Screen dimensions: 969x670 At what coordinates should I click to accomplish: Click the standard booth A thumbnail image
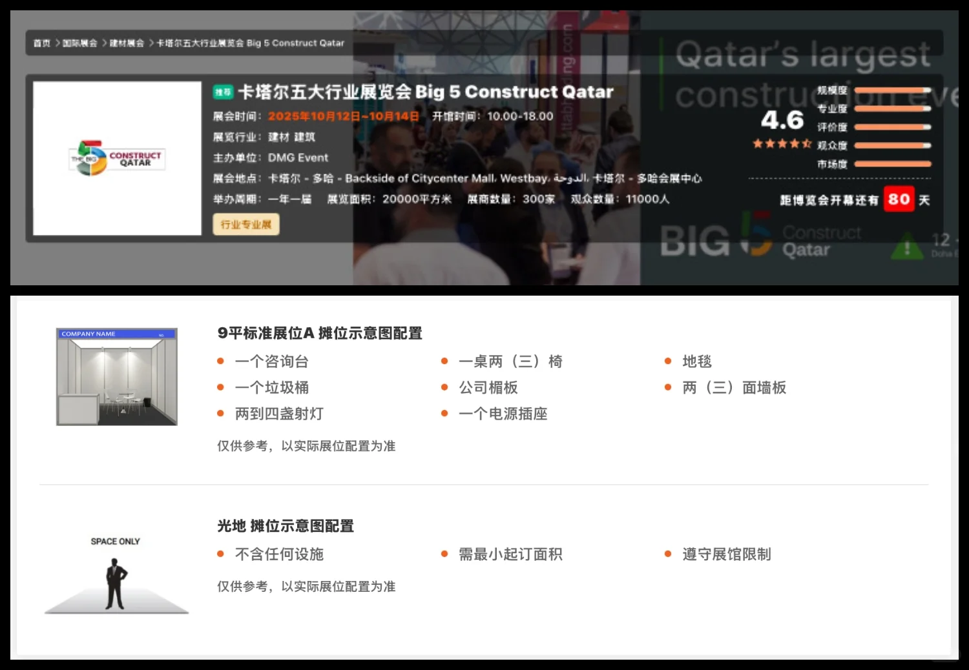tap(117, 377)
